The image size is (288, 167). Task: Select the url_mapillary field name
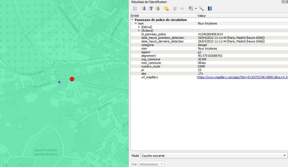click(x=150, y=77)
